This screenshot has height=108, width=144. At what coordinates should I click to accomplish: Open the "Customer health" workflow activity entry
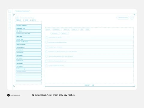[89, 61]
